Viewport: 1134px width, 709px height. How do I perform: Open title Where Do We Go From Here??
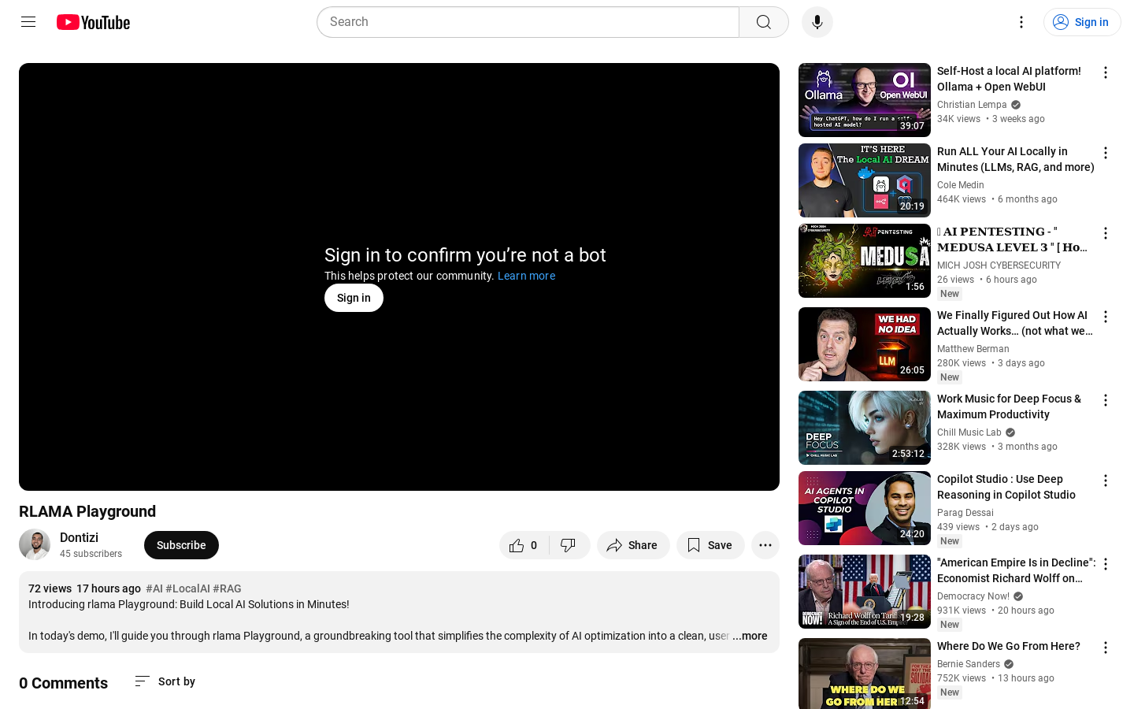coord(1009,646)
